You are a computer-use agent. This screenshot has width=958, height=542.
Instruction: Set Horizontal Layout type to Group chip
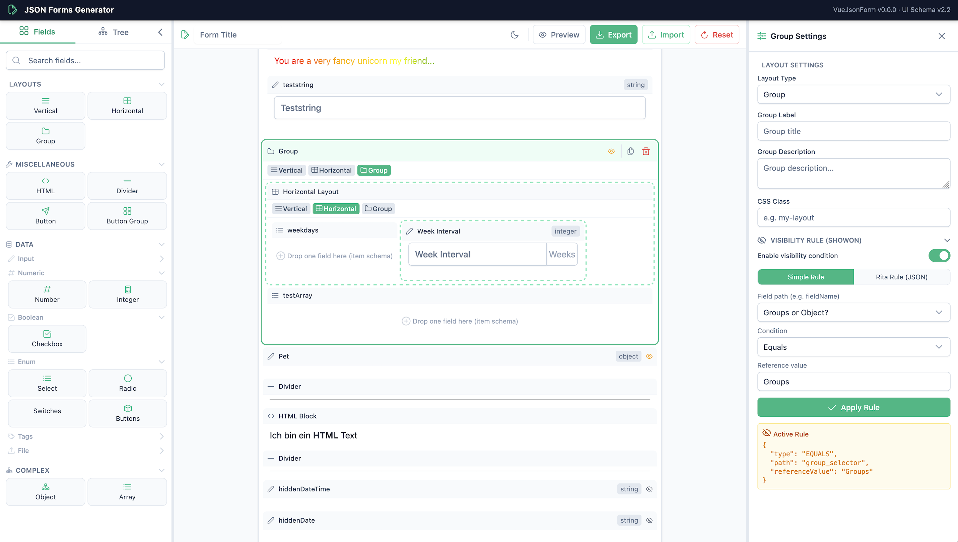click(378, 209)
